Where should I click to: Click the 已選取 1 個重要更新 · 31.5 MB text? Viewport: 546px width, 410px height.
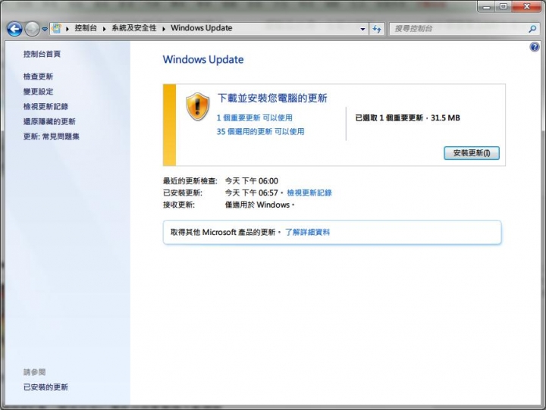coord(407,118)
